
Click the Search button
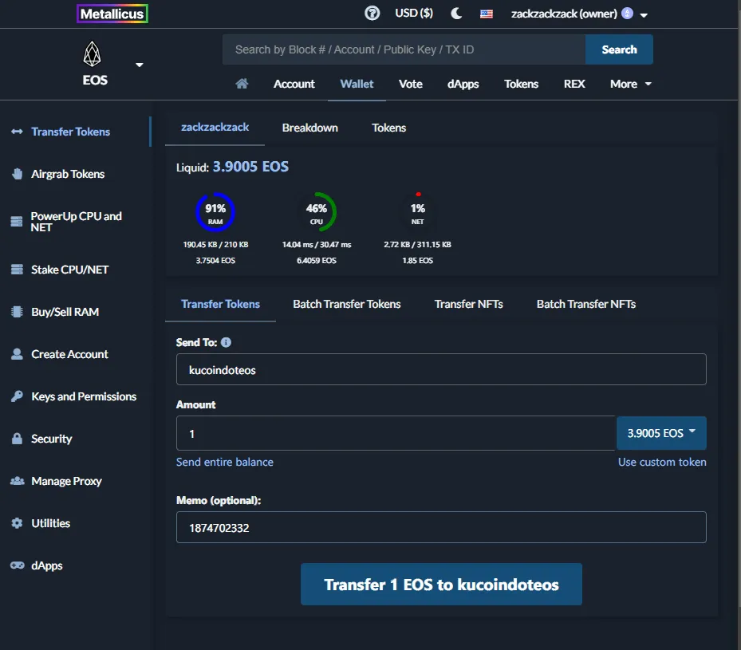click(x=619, y=49)
